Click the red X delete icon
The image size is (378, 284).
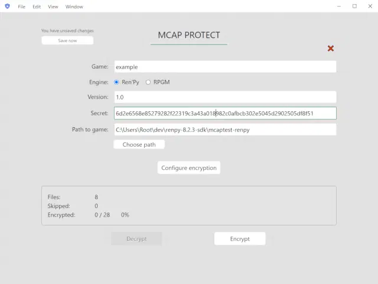(331, 49)
